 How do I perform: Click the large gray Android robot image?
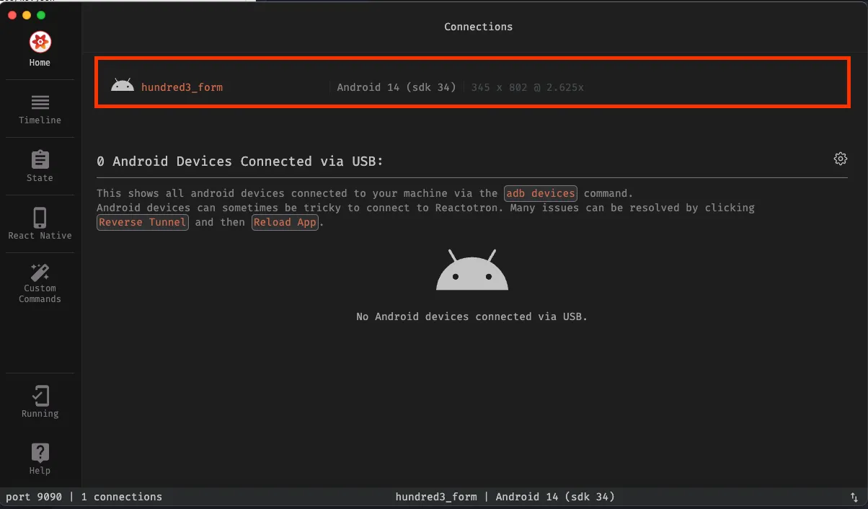pos(472,270)
